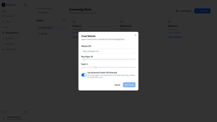Open the Filter by Bot dropdown
Image resolution: width=217 pixels, height=122 pixels.
pyautogui.click(x=51, y=12)
